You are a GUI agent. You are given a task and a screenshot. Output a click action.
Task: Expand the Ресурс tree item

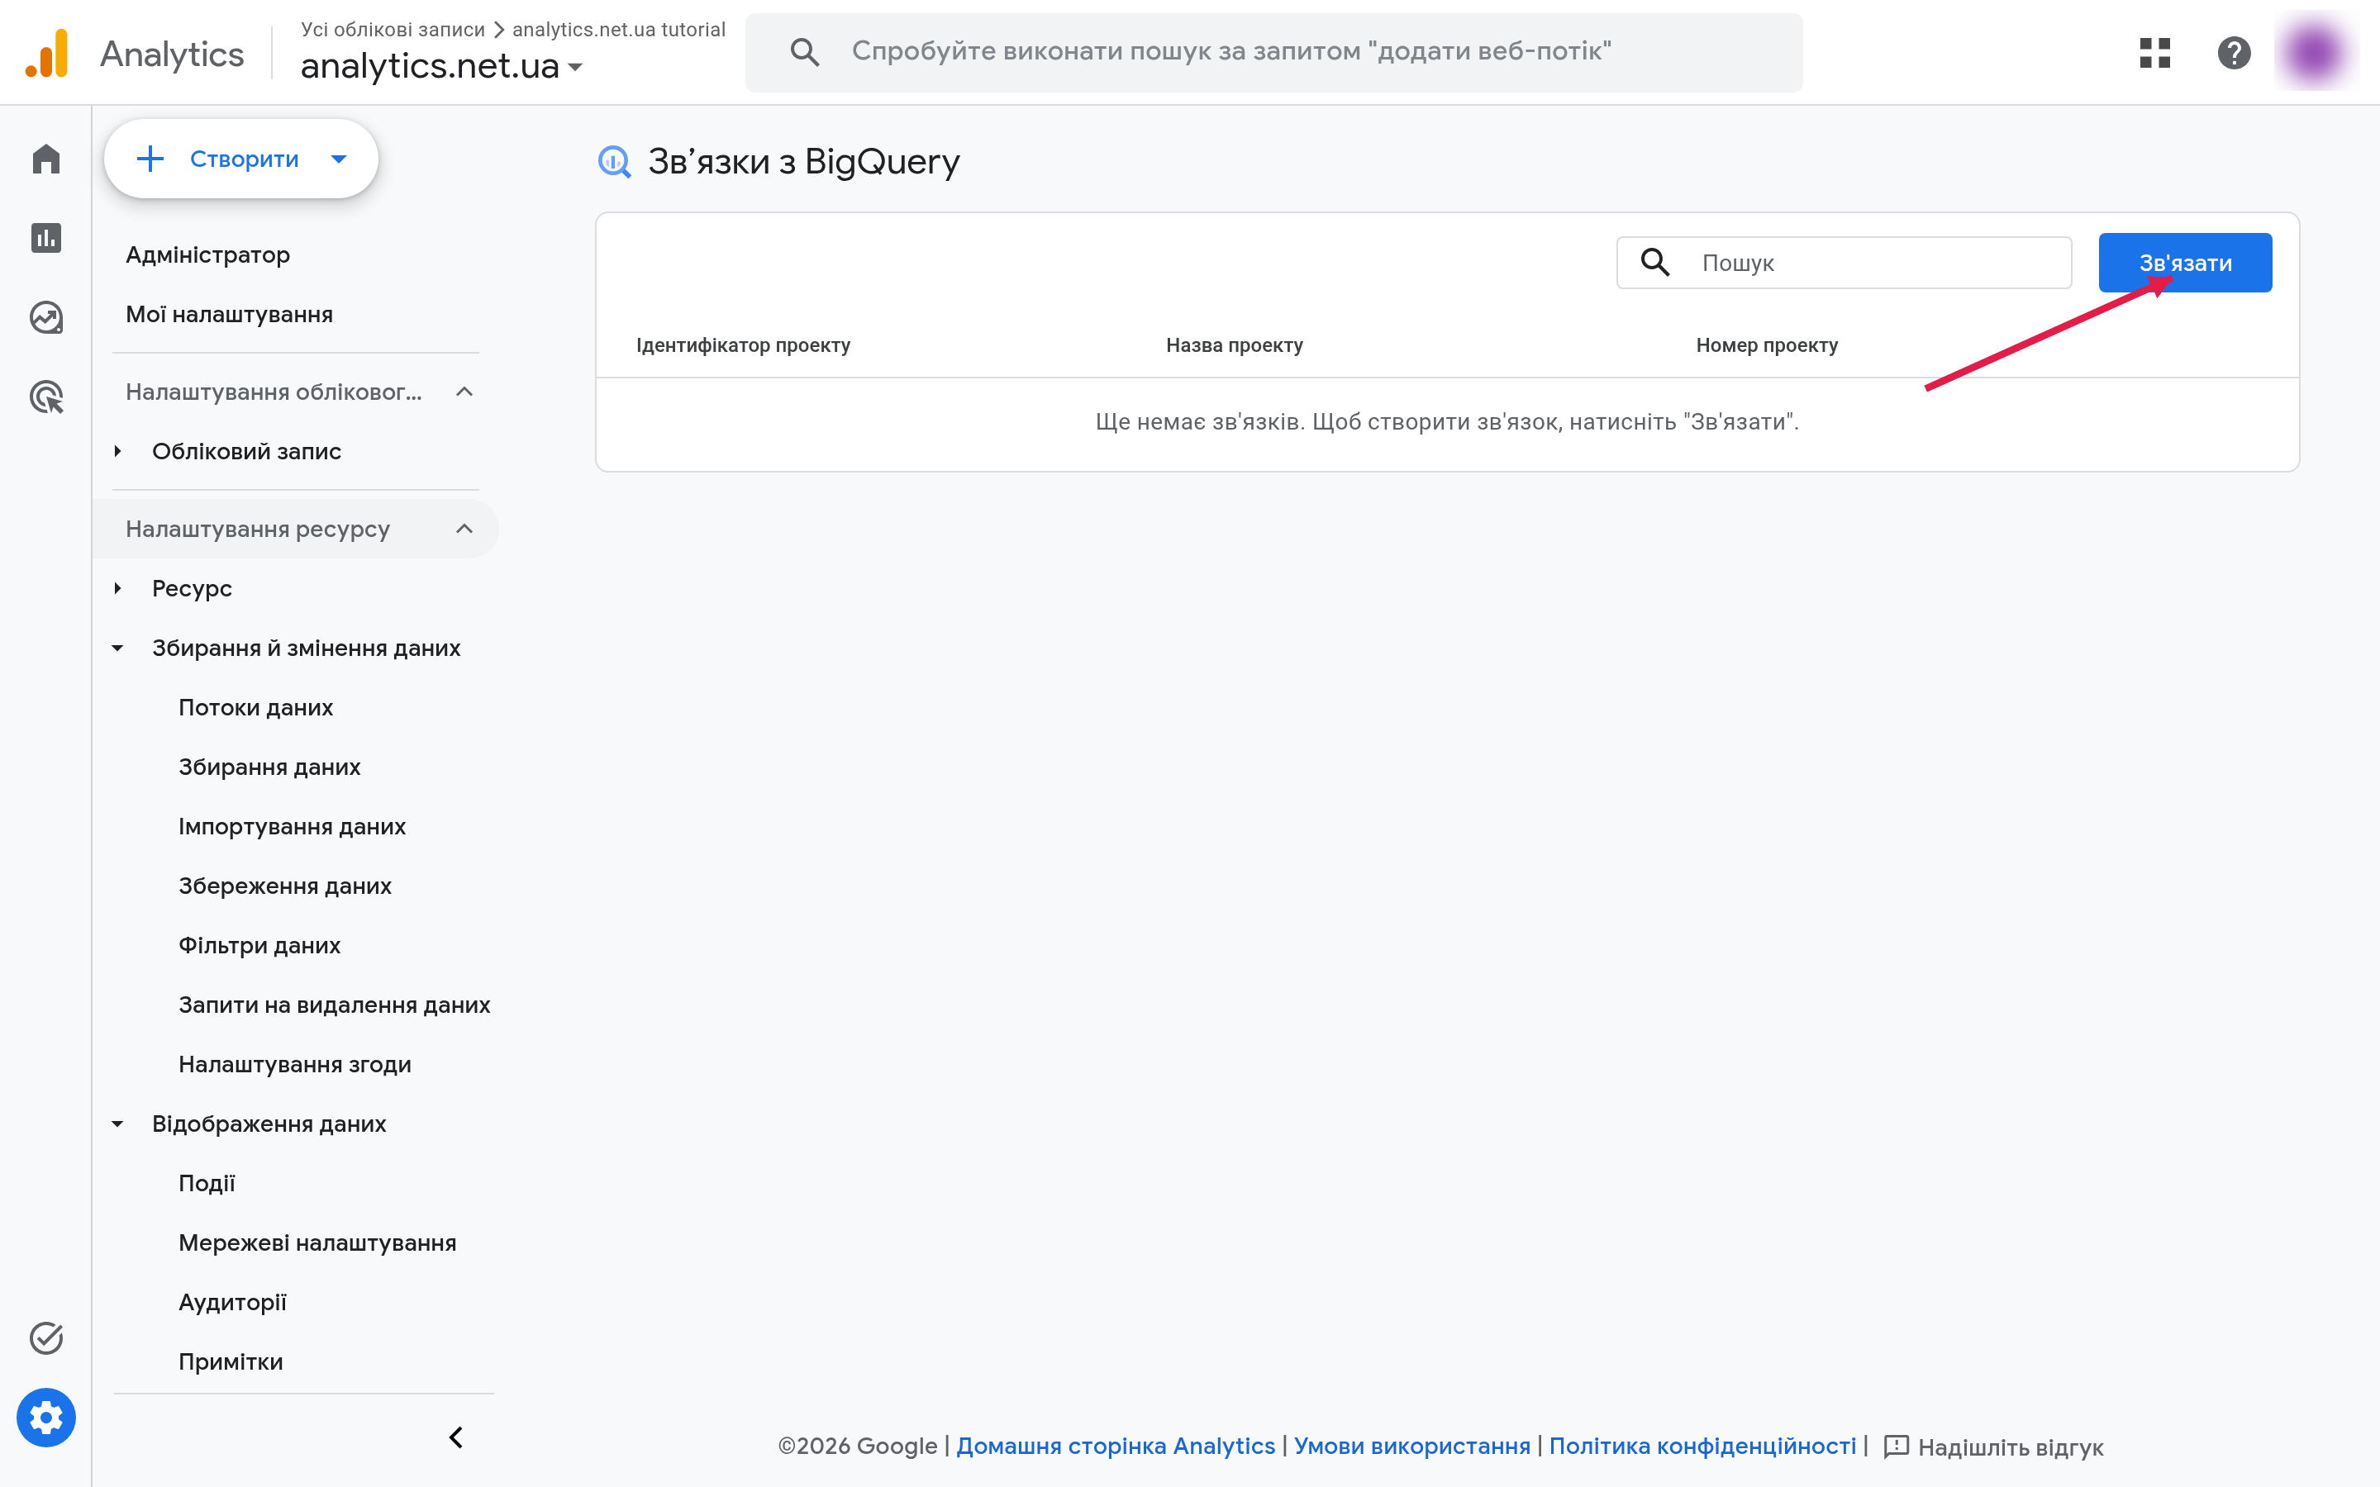click(118, 588)
